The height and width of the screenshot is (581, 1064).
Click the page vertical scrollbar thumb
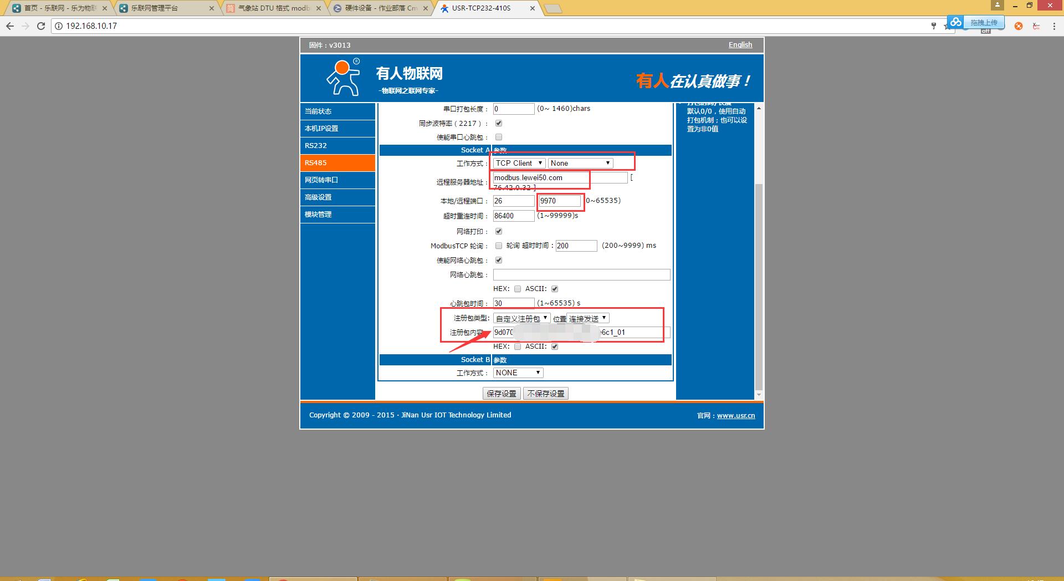pyautogui.click(x=759, y=287)
